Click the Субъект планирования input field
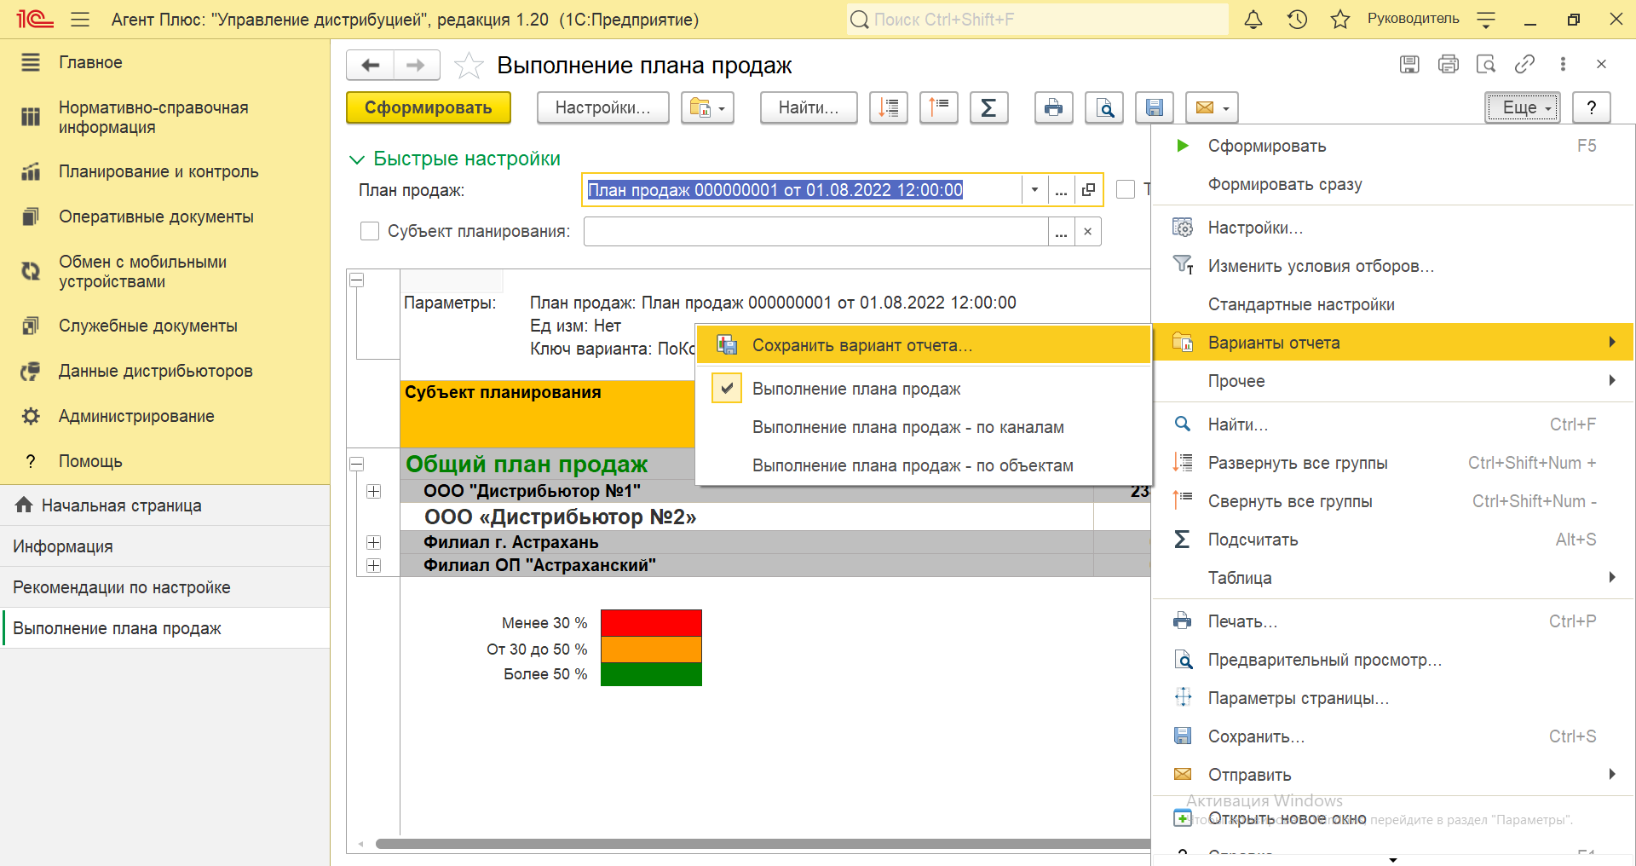This screenshot has height=866, width=1636. (815, 232)
